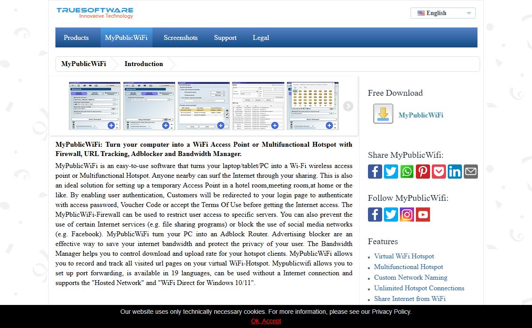Click Introduction breadcrumb
The height and width of the screenshot is (328, 532).
click(144, 64)
